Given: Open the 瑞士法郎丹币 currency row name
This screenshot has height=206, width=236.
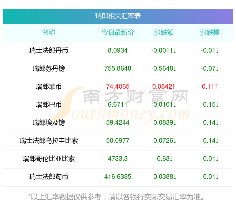Looking at the screenshot, I should [49, 51].
